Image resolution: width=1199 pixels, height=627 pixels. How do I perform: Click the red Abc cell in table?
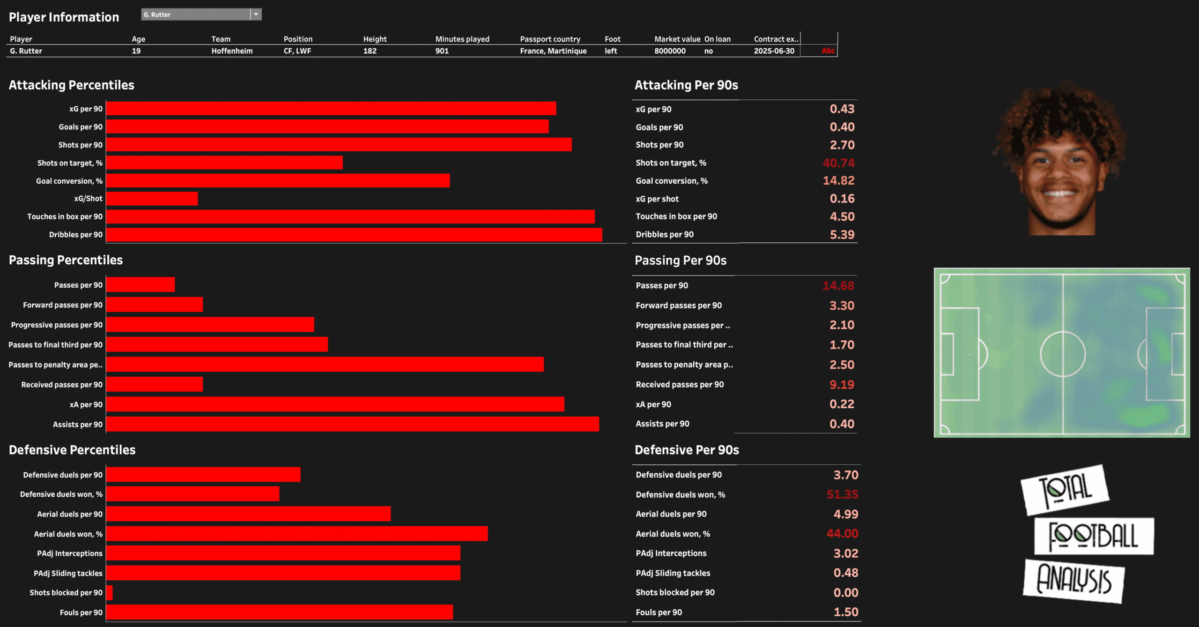coord(828,51)
